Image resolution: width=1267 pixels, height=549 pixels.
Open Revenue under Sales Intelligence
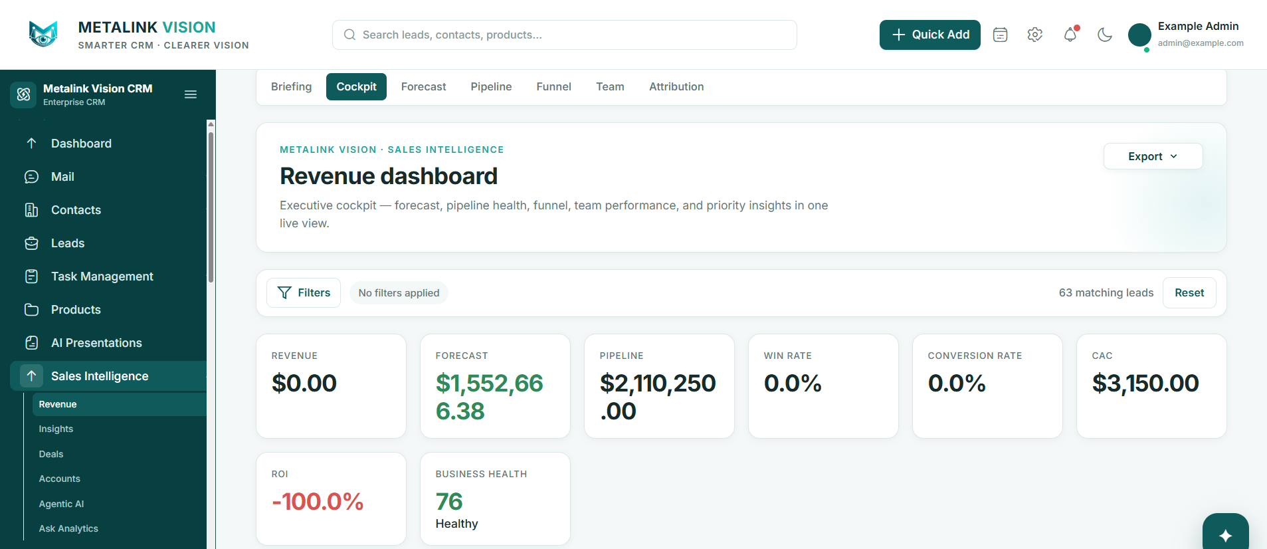tap(120, 404)
